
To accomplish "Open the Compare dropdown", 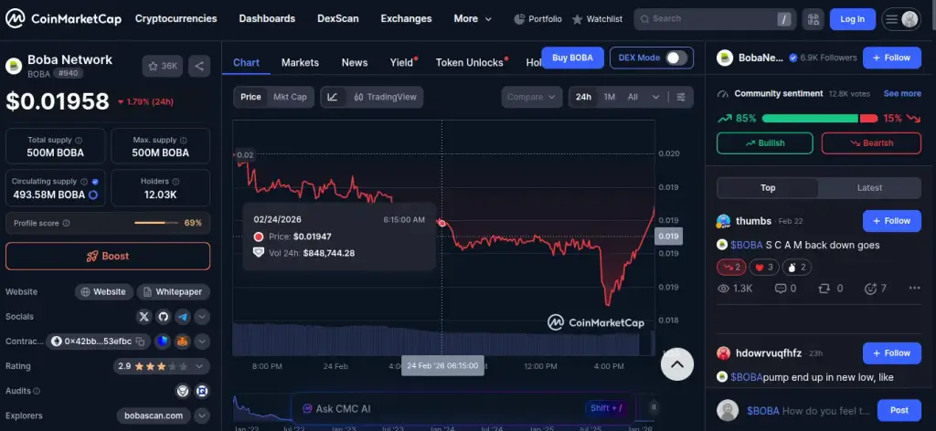I will (532, 97).
